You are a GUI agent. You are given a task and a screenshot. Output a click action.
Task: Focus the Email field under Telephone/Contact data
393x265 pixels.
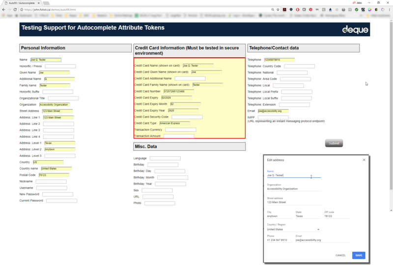pyautogui.click(x=273, y=111)
